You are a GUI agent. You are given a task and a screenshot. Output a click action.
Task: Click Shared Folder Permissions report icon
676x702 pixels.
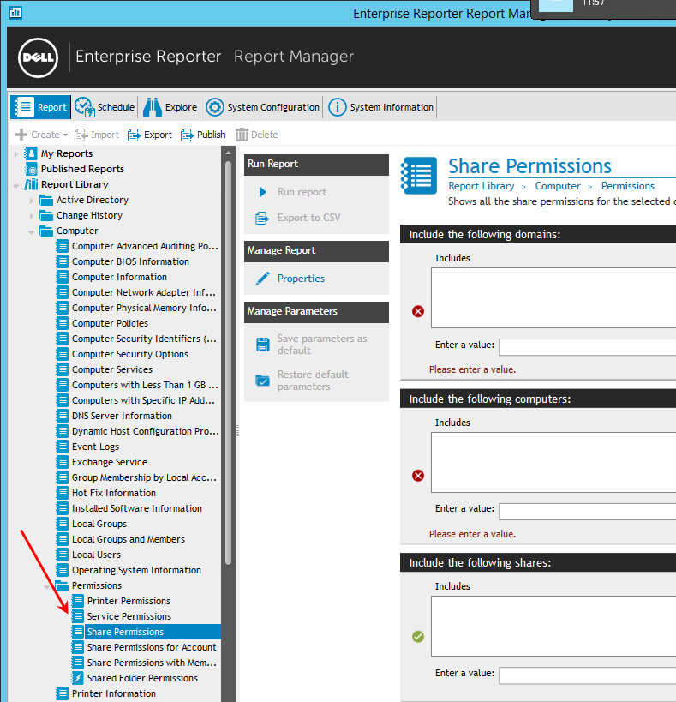78,678
